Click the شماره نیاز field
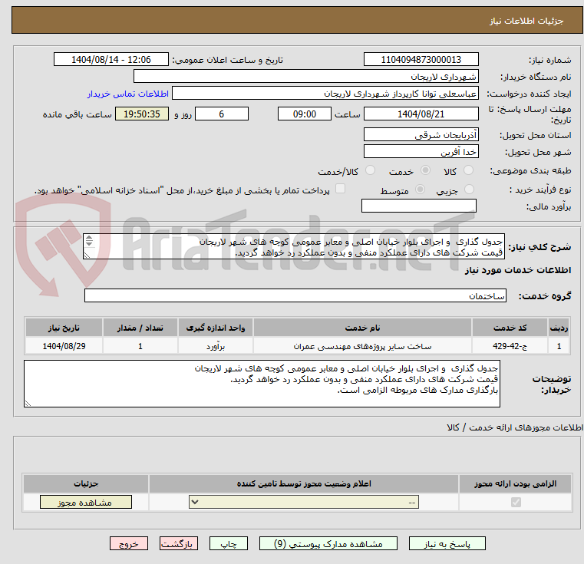584x564 pixels. click(x=421, y=59)
